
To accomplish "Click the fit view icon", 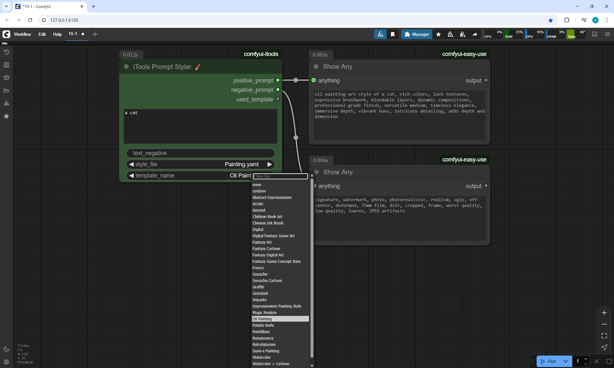I will pos(604,336).
